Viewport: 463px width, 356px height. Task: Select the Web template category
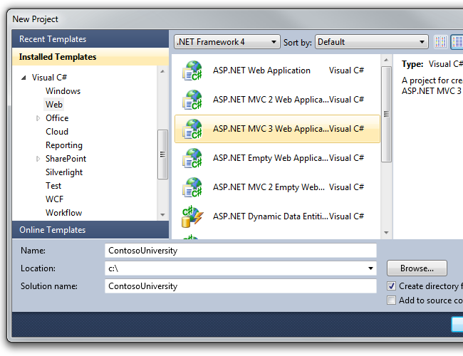[54, 105]
